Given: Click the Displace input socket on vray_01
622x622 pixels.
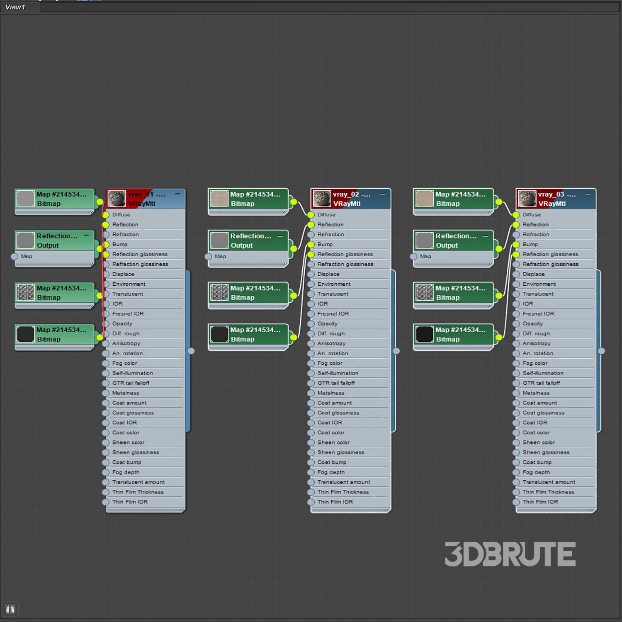Looking at the screenshot, I should click(106, 274).
